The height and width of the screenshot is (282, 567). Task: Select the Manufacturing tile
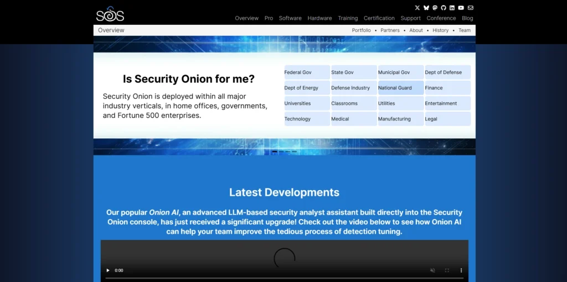point(401,119)
